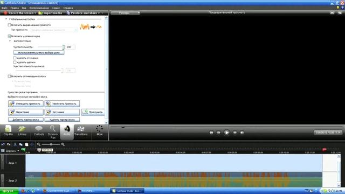Enable the vocal optimization checkbox

9,77
